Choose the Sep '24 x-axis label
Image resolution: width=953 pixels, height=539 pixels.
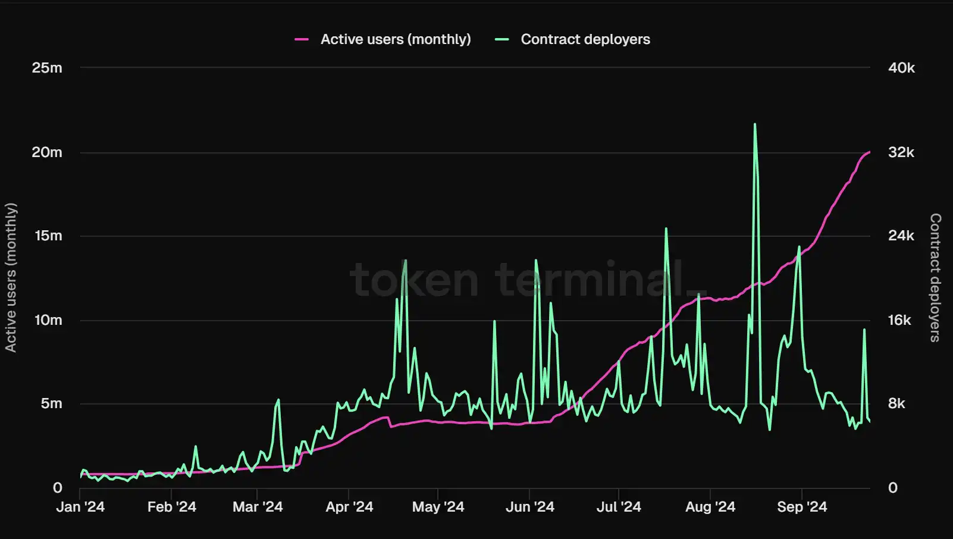(802, 507)
